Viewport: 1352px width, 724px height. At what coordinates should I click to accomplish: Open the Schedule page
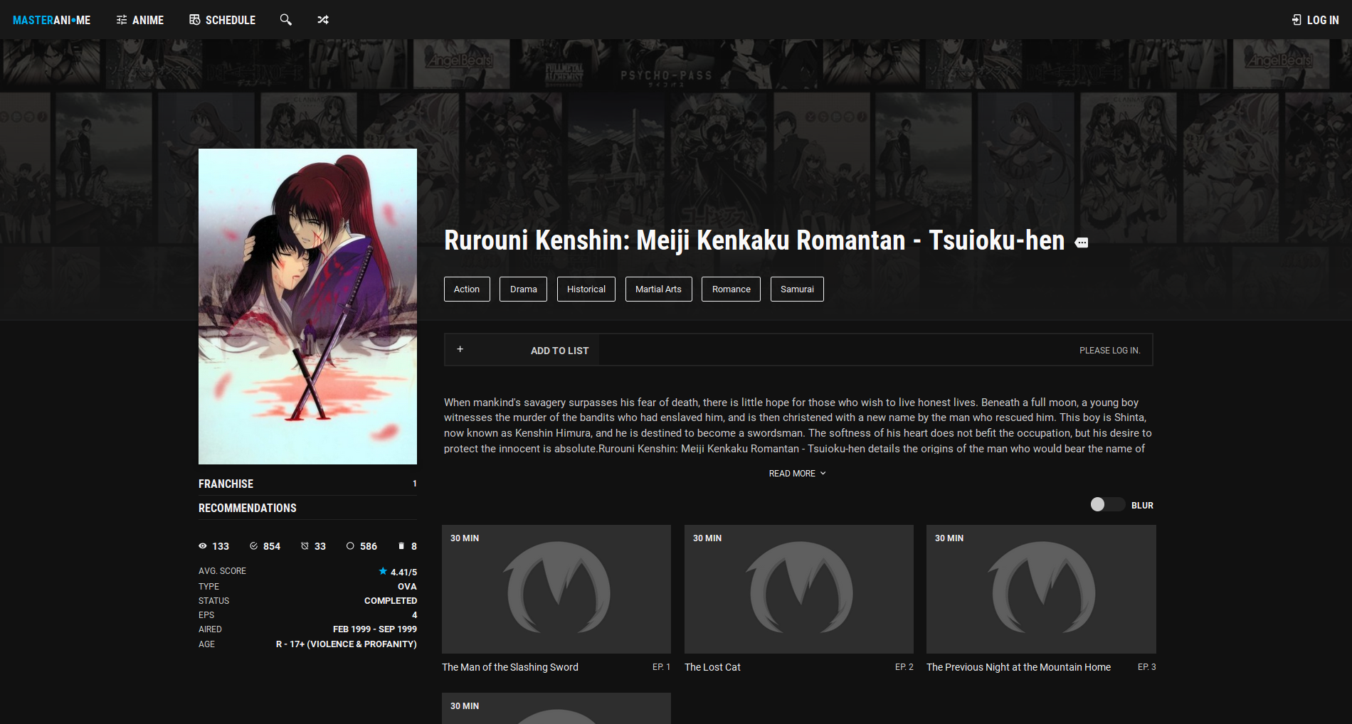tap(222, 20)
